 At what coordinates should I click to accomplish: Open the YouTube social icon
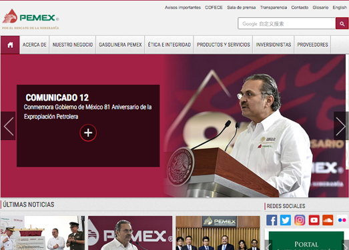pos(314,220)
